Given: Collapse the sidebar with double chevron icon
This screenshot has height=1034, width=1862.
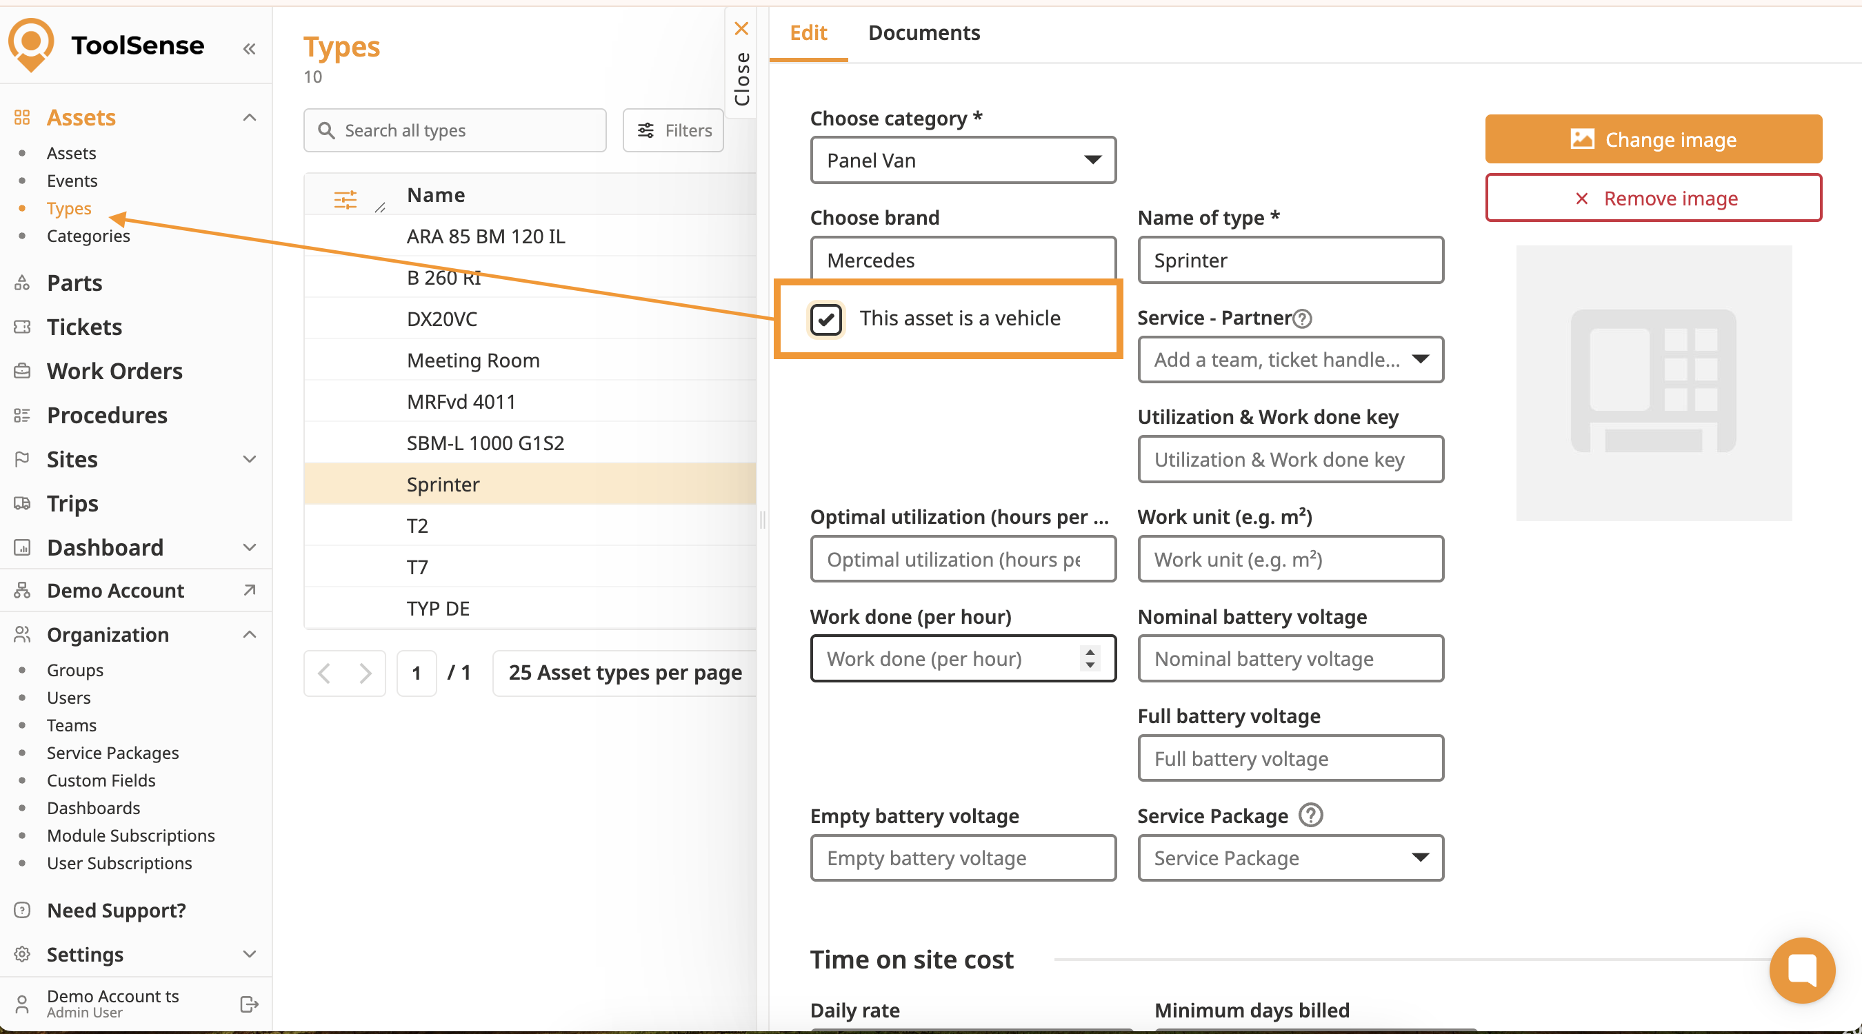Looking at the screenshot, I should pos(249,49).
